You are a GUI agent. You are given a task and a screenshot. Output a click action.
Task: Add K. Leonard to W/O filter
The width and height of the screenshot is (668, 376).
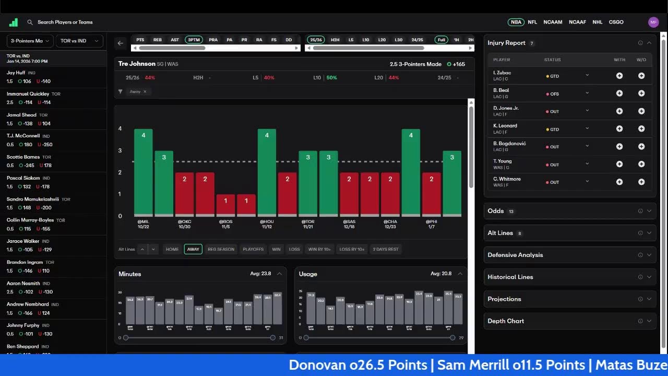pos(641,129)
